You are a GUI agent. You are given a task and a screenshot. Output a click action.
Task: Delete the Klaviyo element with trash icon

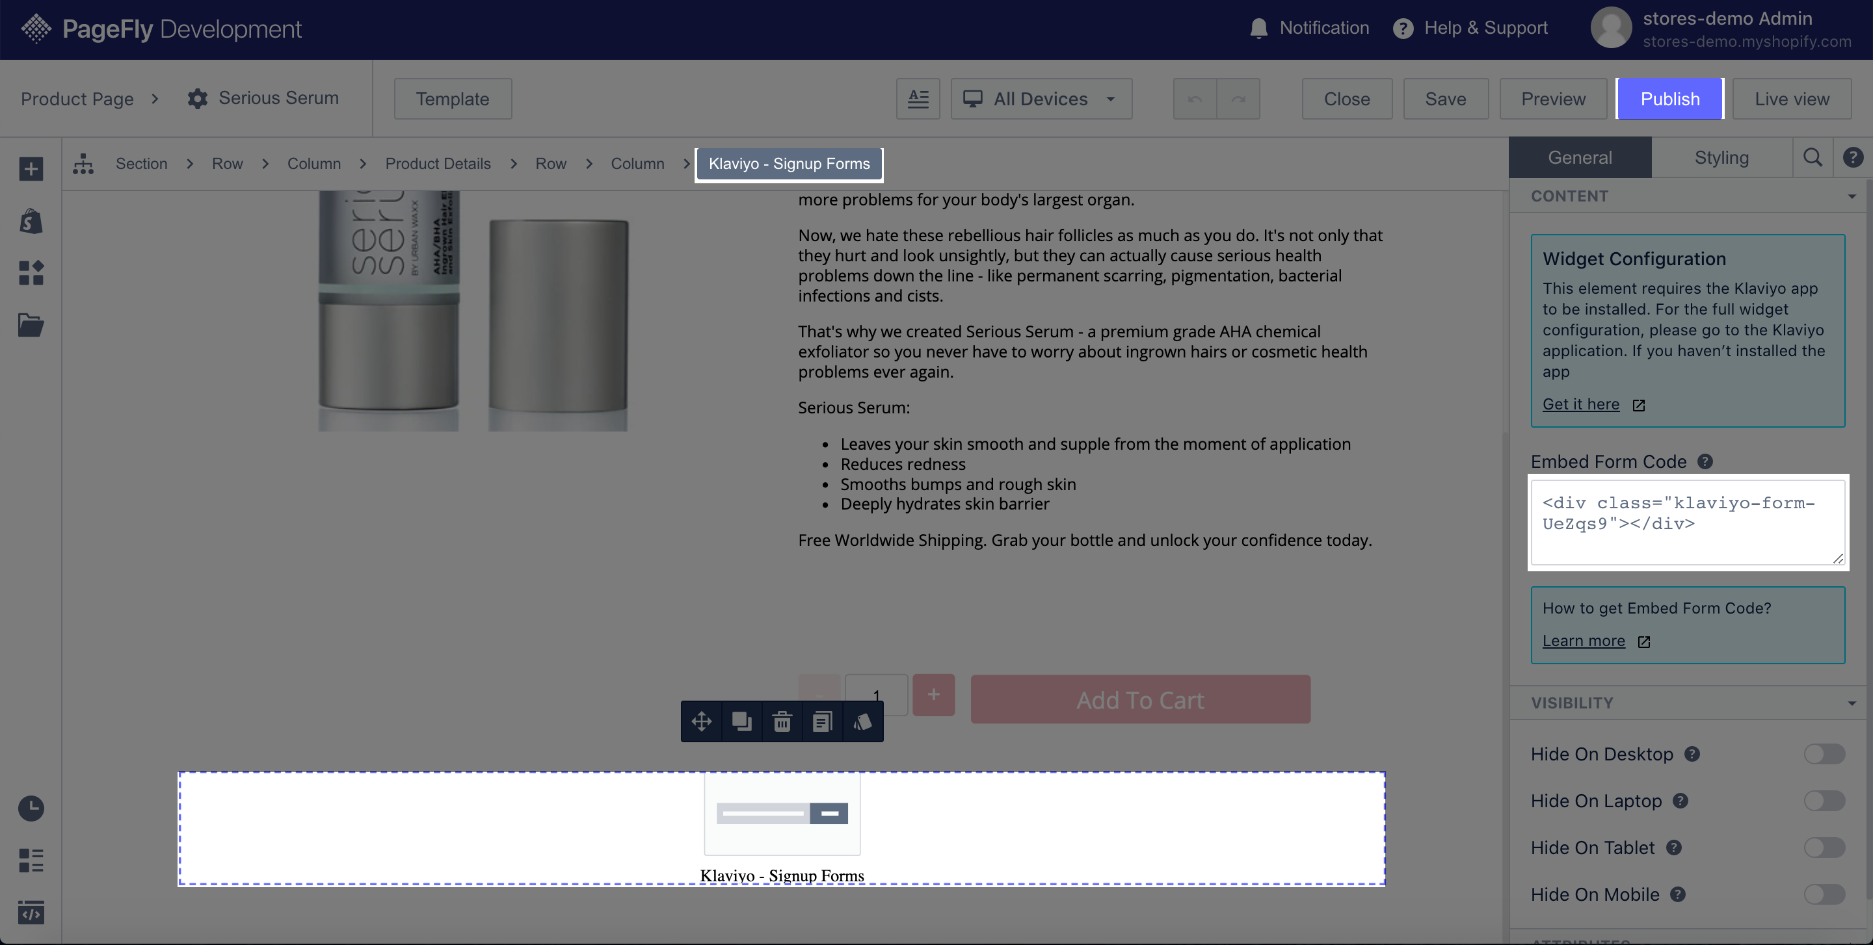(782, 721)
